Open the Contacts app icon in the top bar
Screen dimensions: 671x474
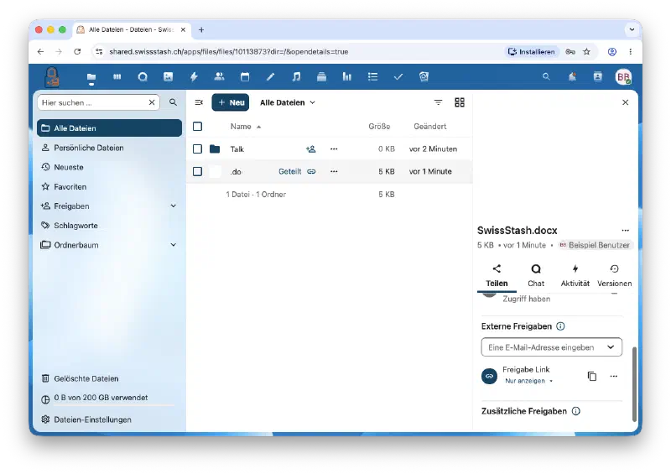(219, 76)
